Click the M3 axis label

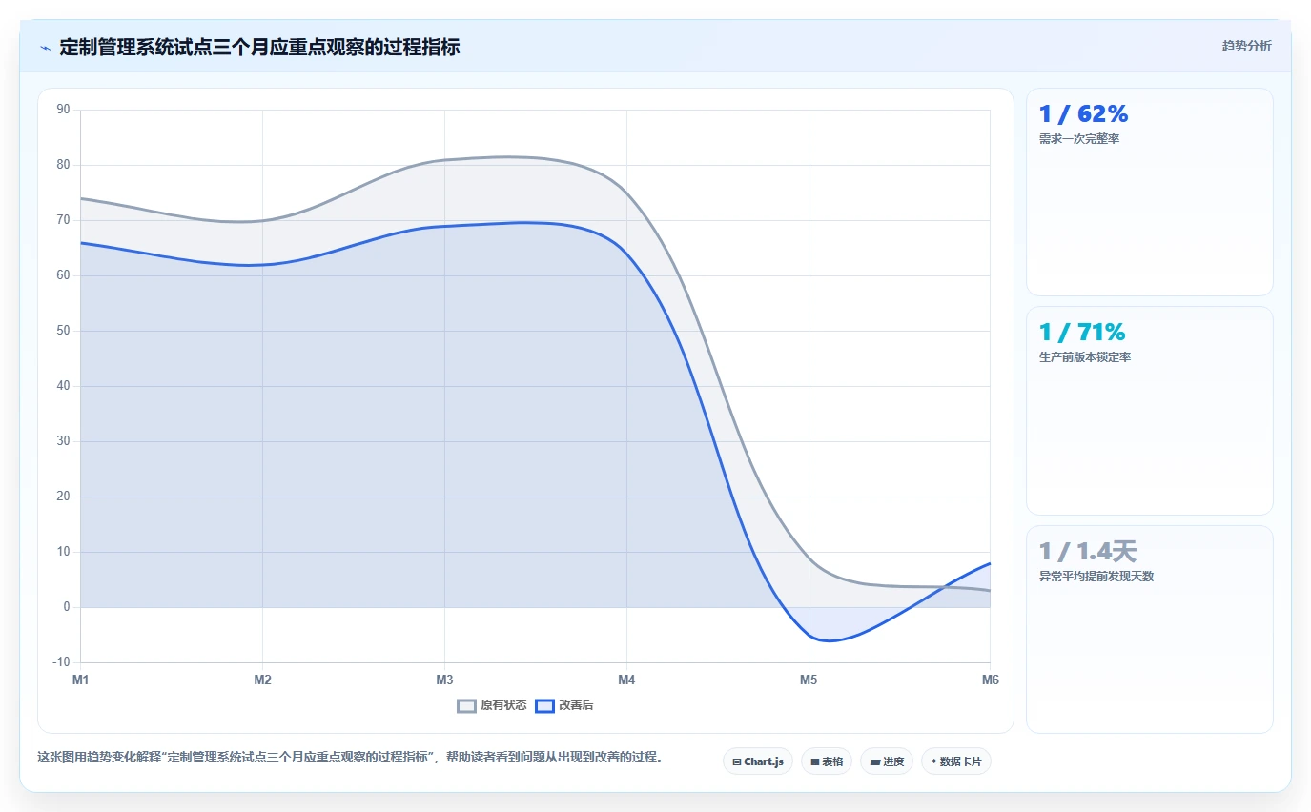[x=444, y=680]
